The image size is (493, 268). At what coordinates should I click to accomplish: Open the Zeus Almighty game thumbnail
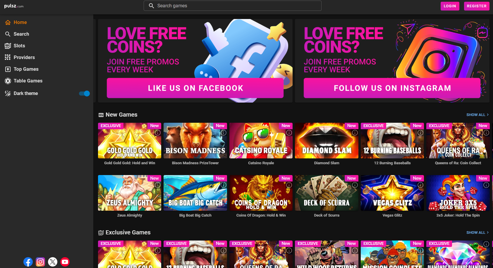coord(130,193)
